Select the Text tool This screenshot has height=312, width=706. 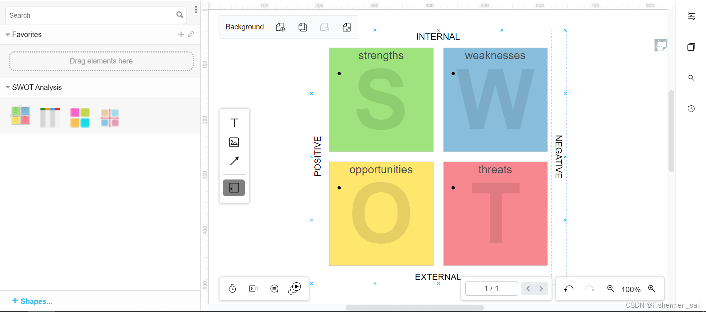(234, 123)
